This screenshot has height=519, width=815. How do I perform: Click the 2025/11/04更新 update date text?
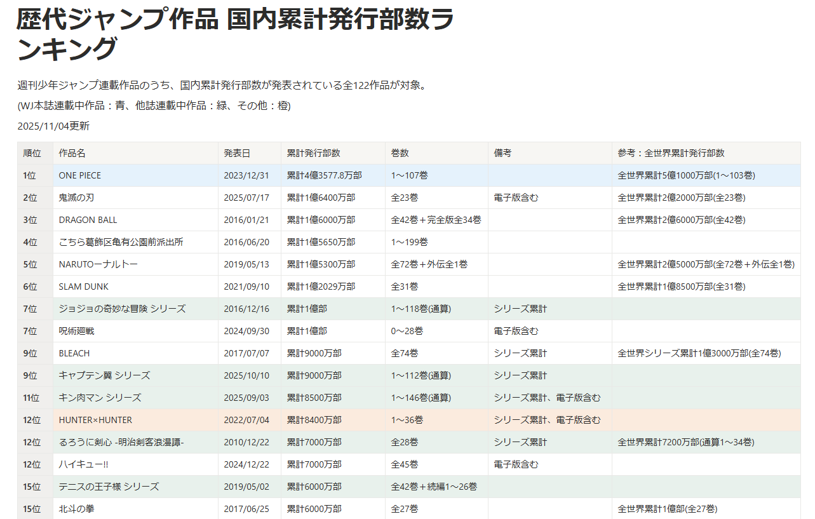pyautogui.click(x=53, y=126)
